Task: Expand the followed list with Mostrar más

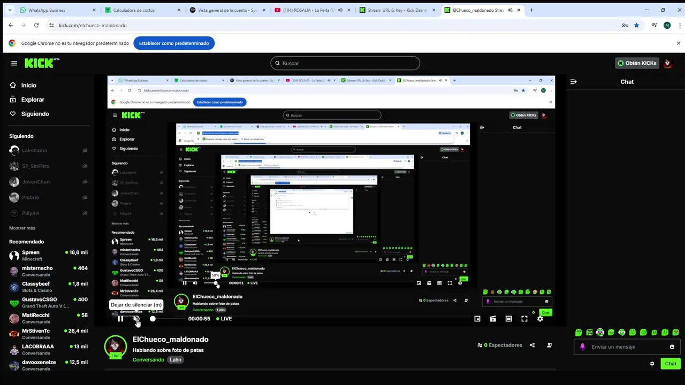Action: pyautogui.click(x=22, y=228)
